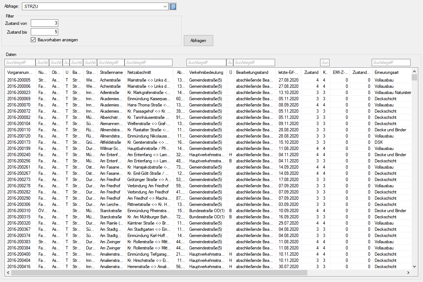Screen dimensions: 423x282
Task: Sort table by Verkehrsbedeutung header
Action: click(x=206, y=72)
